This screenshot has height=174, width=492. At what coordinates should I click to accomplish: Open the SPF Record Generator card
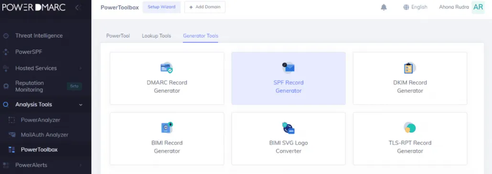(289, 78)
